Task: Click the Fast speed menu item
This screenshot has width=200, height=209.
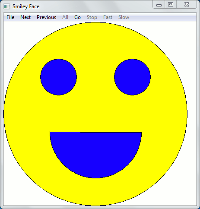Action: coord(108,17)
